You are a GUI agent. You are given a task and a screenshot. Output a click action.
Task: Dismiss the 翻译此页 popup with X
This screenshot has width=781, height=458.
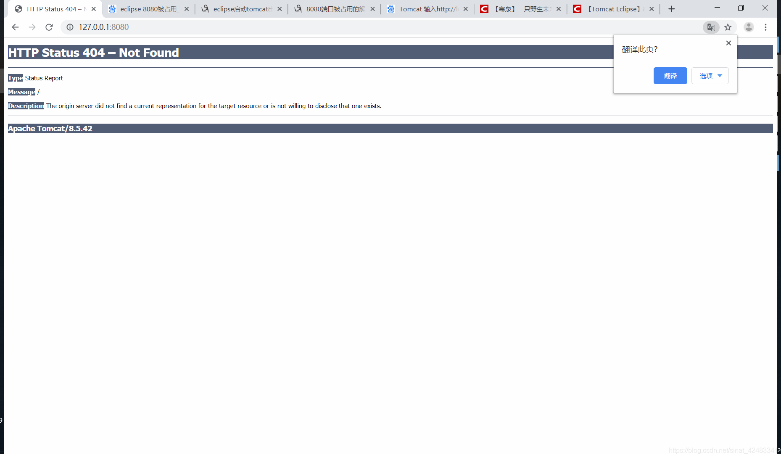[728, 43]
